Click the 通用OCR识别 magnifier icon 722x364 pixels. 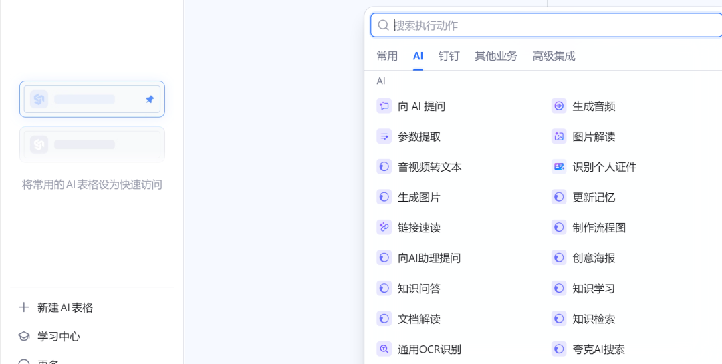(384, 349)
